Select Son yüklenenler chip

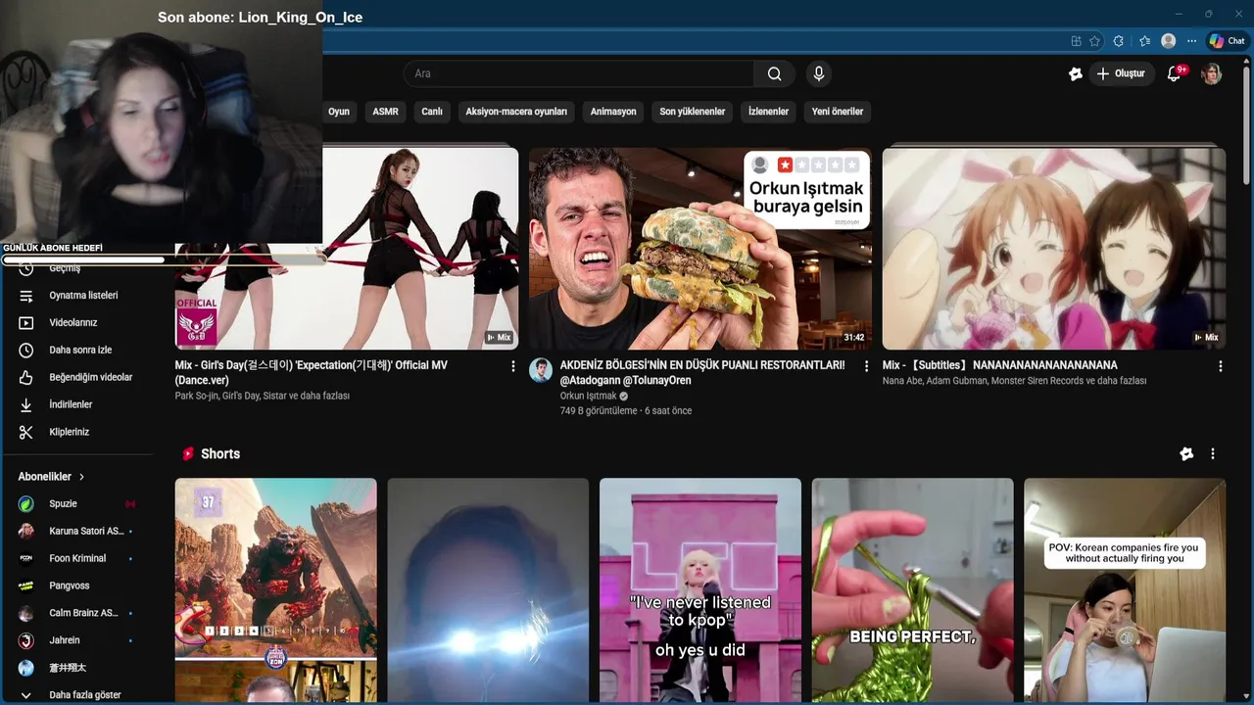[693, 112]
